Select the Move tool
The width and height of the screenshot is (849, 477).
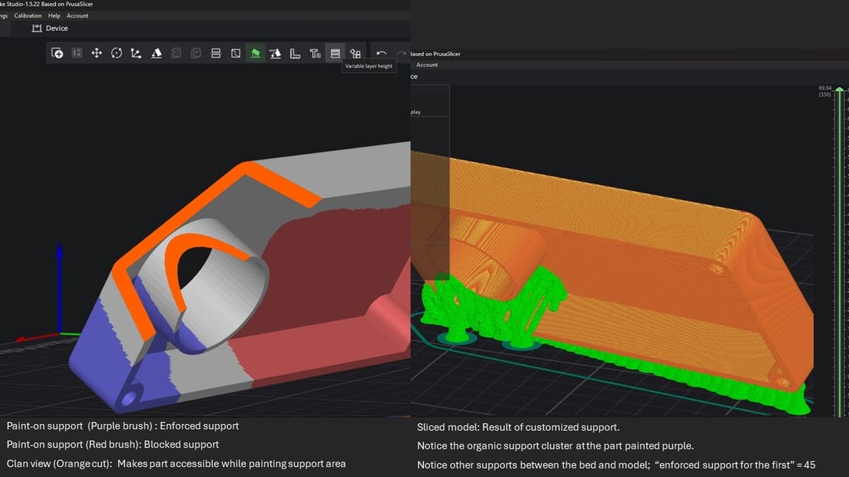(x=97, y=53)
